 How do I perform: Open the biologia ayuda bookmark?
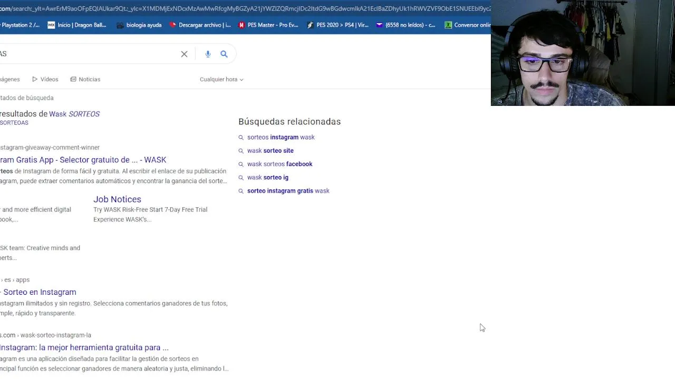pos(139,25)
